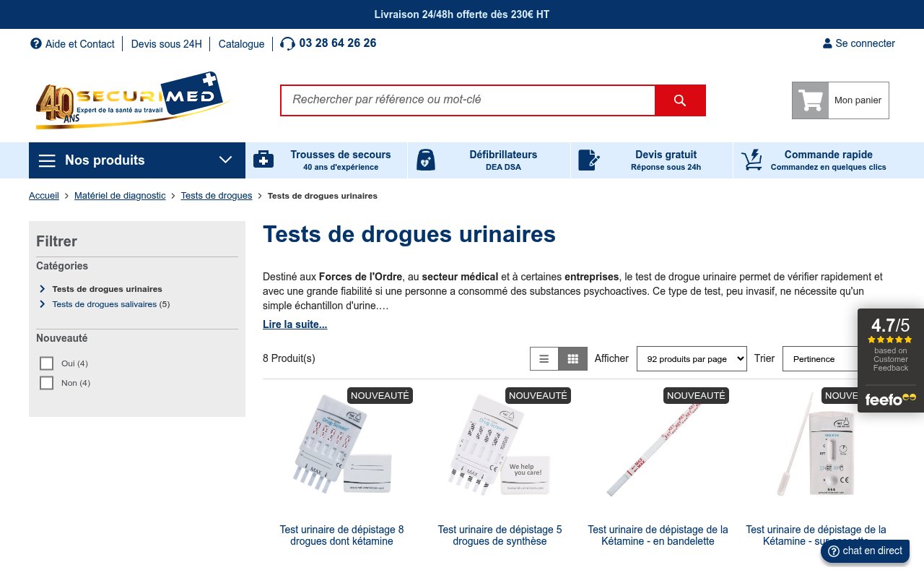Click the headset phone icon

(x=287, y=43)
